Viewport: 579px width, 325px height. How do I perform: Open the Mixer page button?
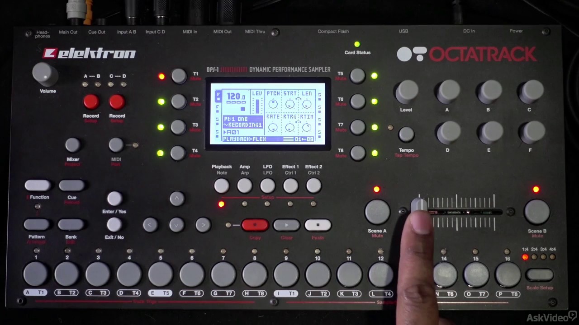(72, 145)
